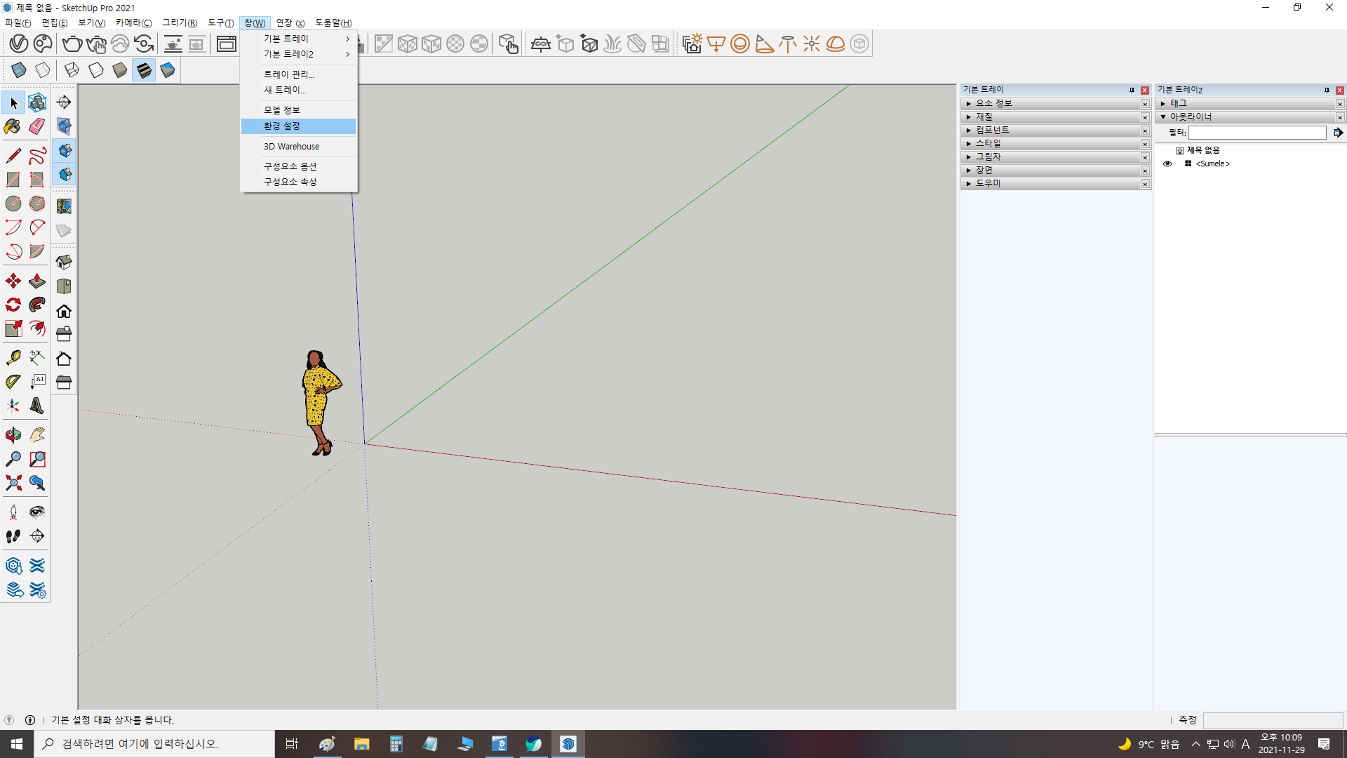The image size is (1347, 758).
Task: Select the Eraser tool
Action: pyautogui.click(x=37, y=126)
